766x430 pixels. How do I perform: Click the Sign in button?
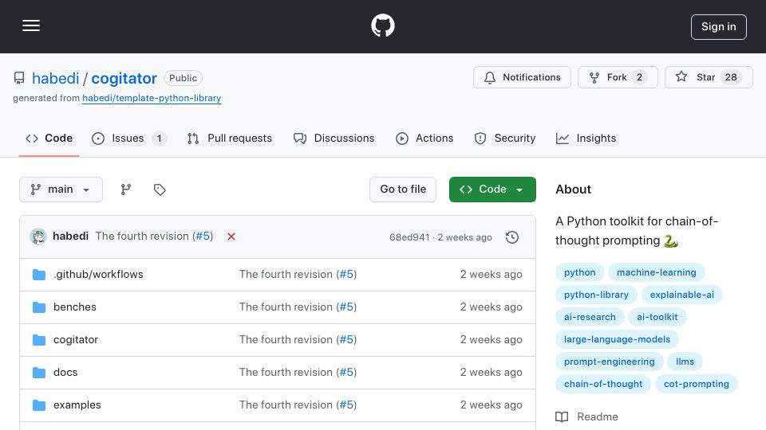718,27
